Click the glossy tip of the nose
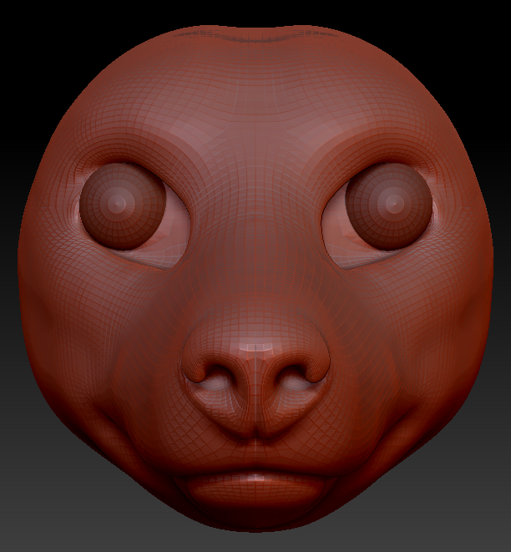The image size is (511, 552). point(256,347)
